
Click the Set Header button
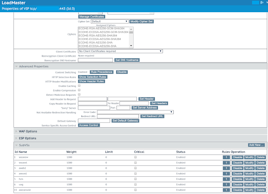pyautogui.click(x=147, y=99)
